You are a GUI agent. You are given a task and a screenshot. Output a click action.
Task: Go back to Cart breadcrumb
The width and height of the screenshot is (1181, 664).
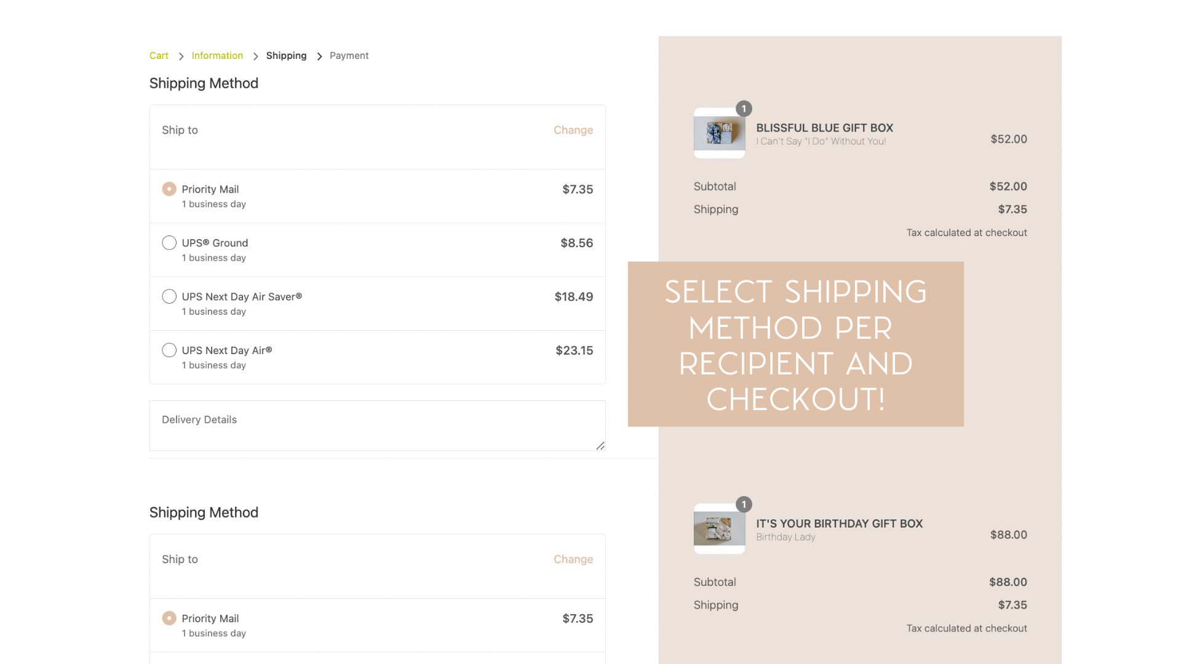point(159,55)
